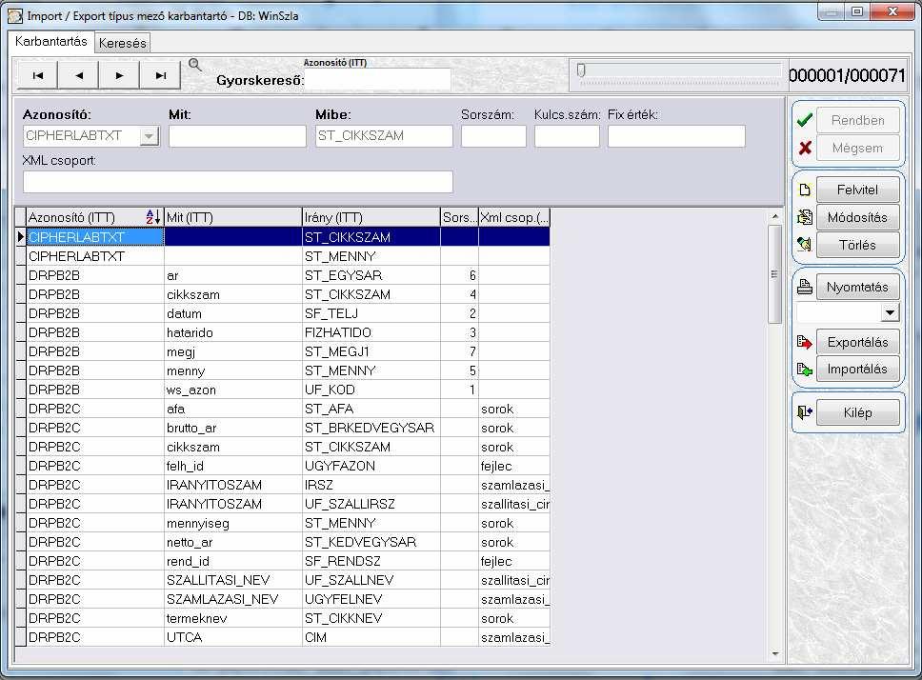922x680 pixels.
Task: Select the UF_SZALLIRSZ cell
Action: pos(371,504)
